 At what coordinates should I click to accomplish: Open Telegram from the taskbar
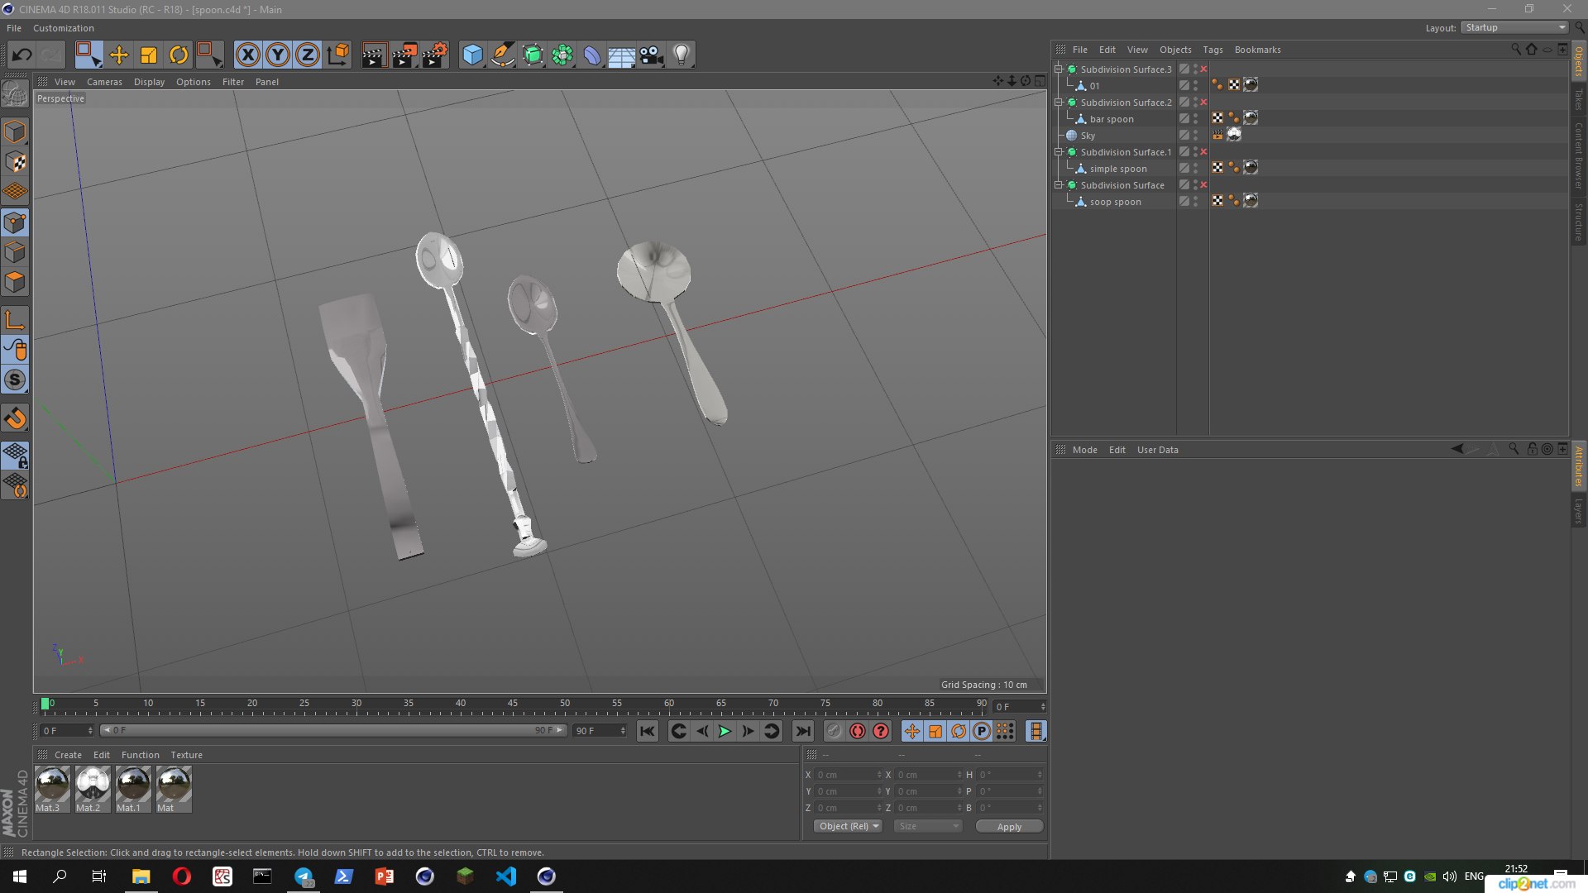[304, 876]
